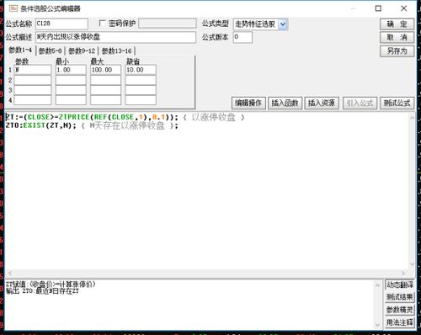The height and width of the screenshot is (335, 421).
Task: Click parameter 1 minimum value 1.00
Action: [71, 70]
